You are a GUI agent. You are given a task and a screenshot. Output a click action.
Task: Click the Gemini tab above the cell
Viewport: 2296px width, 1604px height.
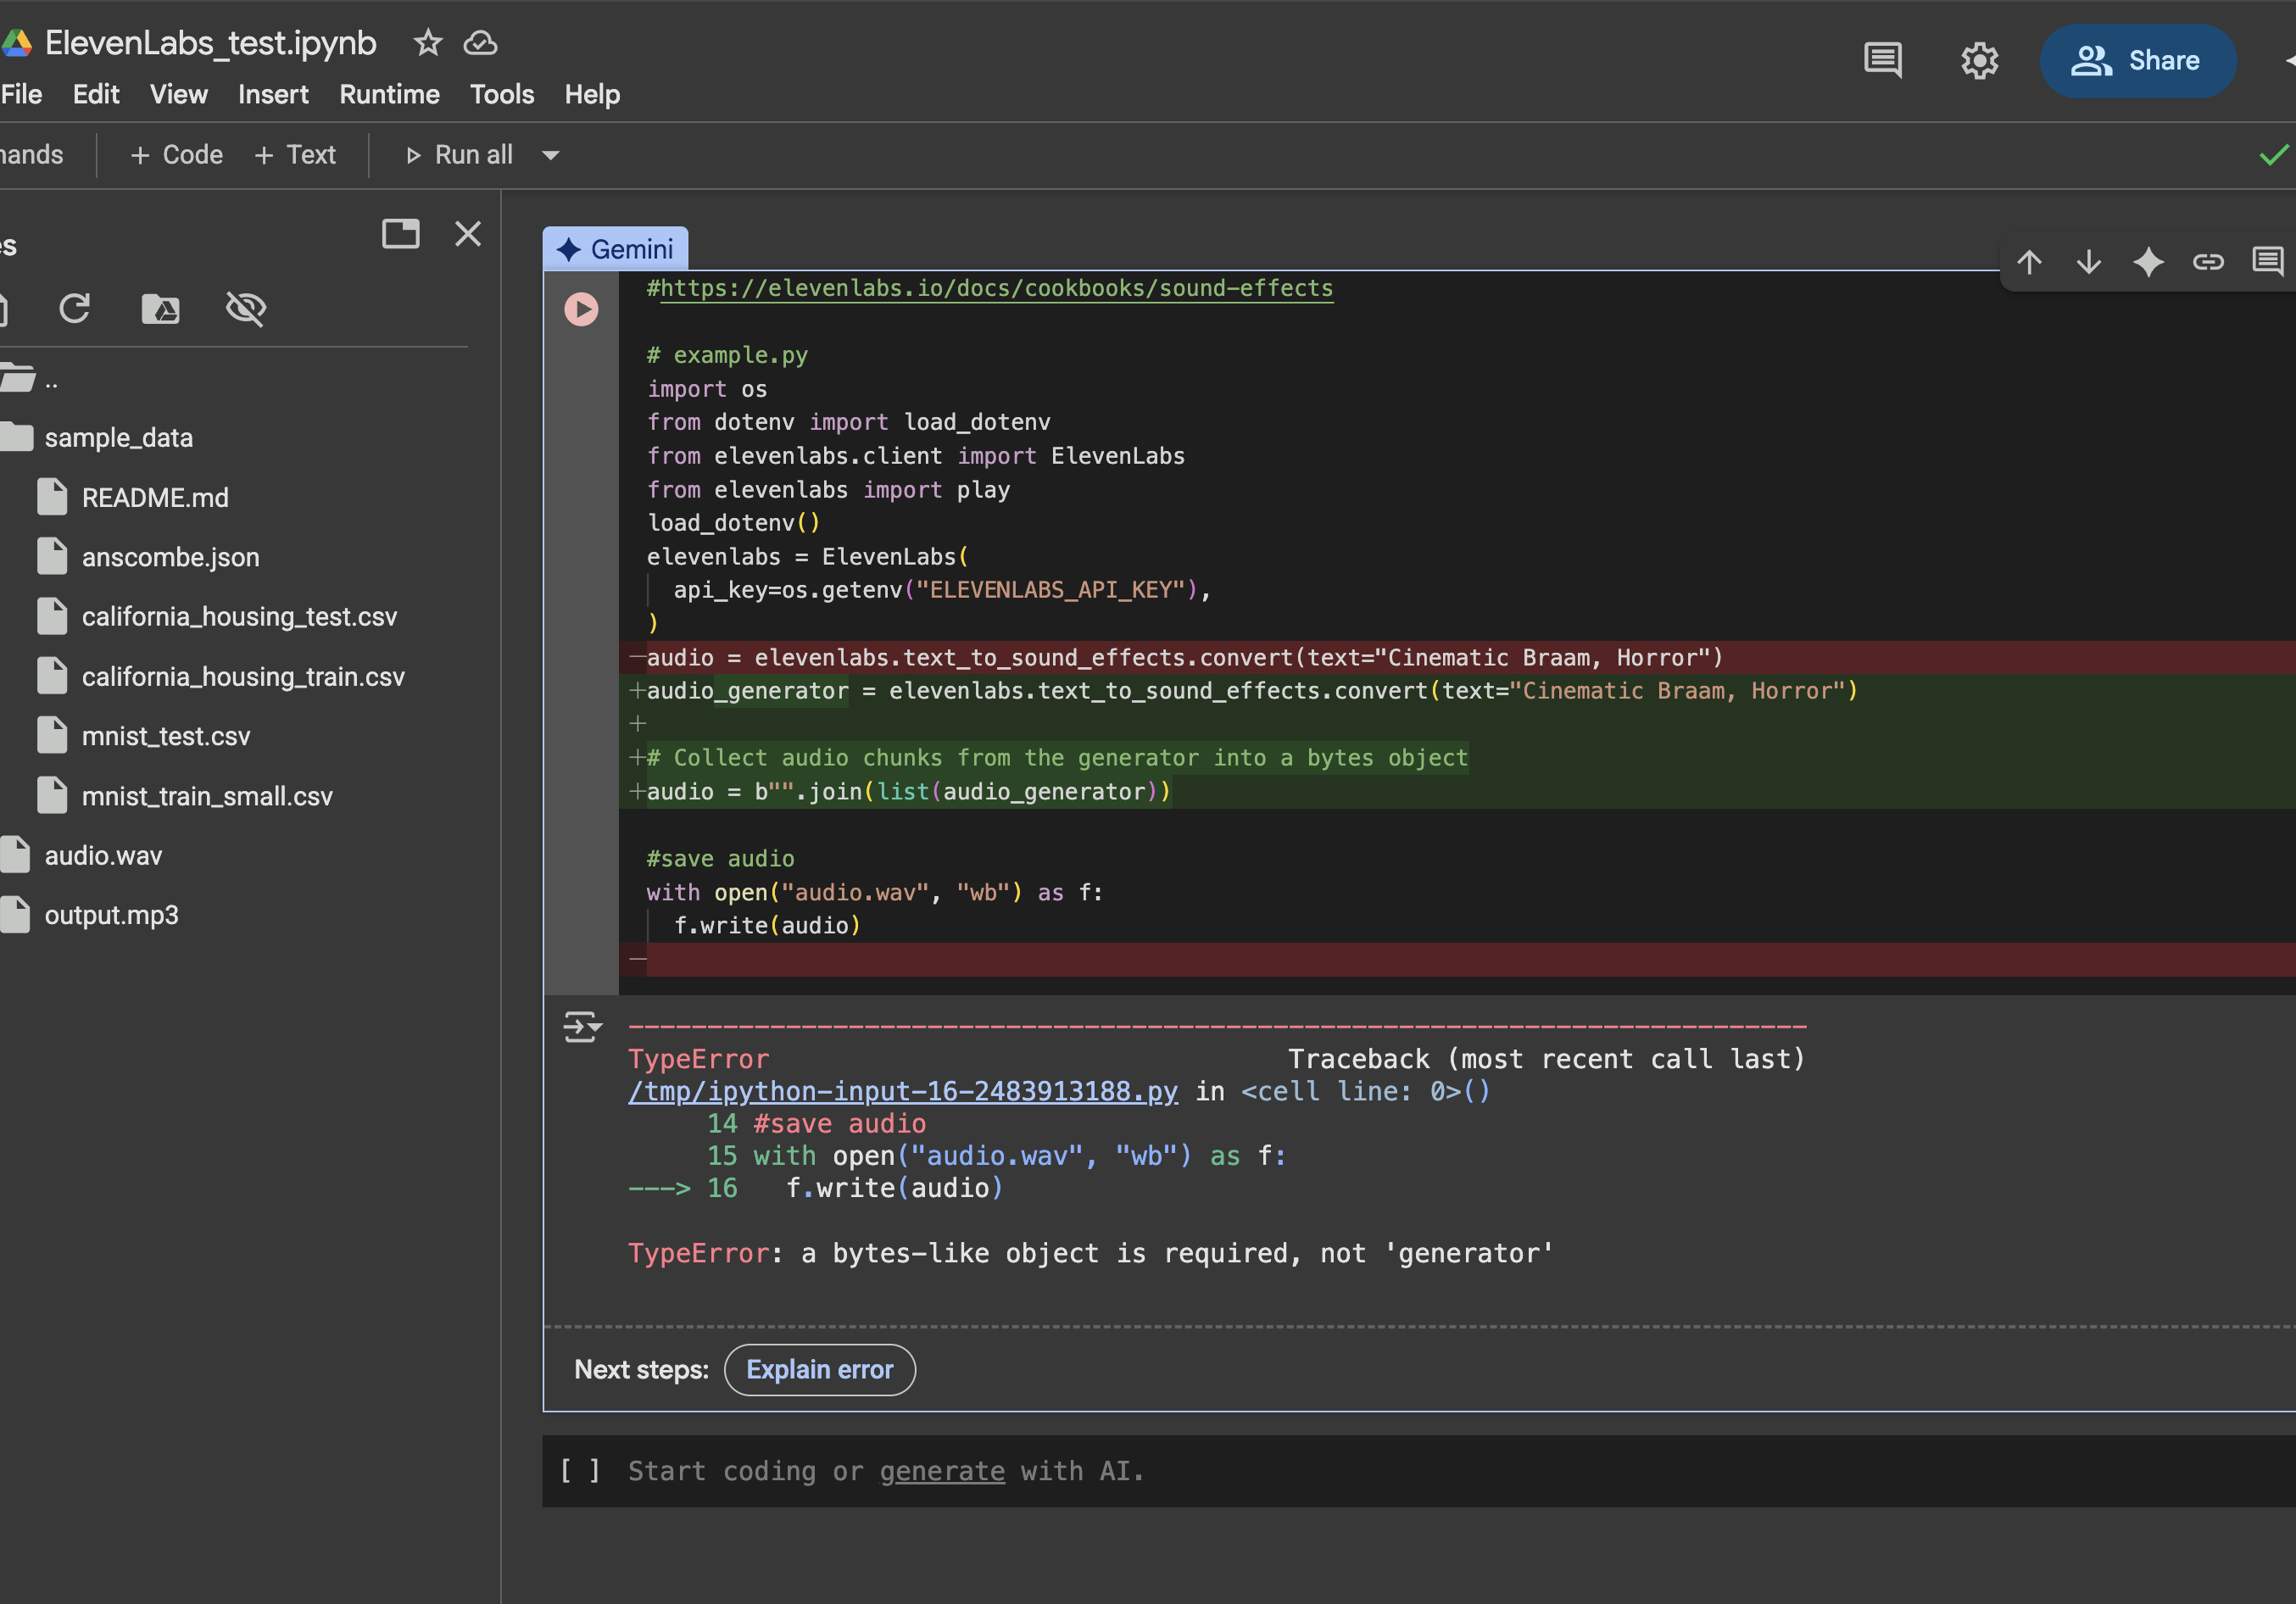[x=616, y=249]
